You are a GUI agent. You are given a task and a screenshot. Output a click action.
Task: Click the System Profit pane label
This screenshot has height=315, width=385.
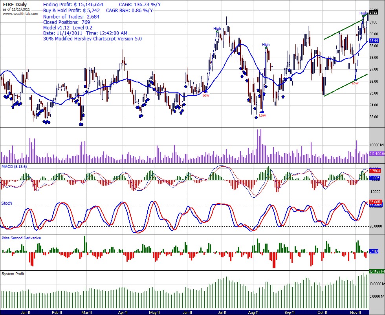click(x=13, y=273)
